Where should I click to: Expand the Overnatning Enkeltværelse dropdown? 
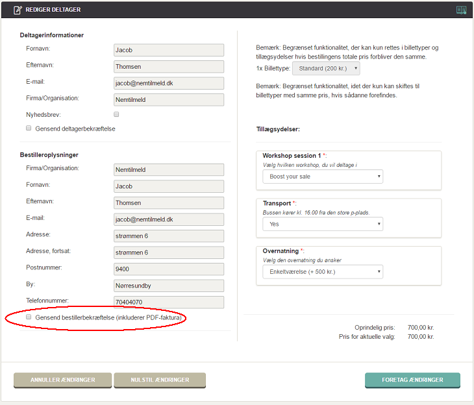click(x=323, y=271)
